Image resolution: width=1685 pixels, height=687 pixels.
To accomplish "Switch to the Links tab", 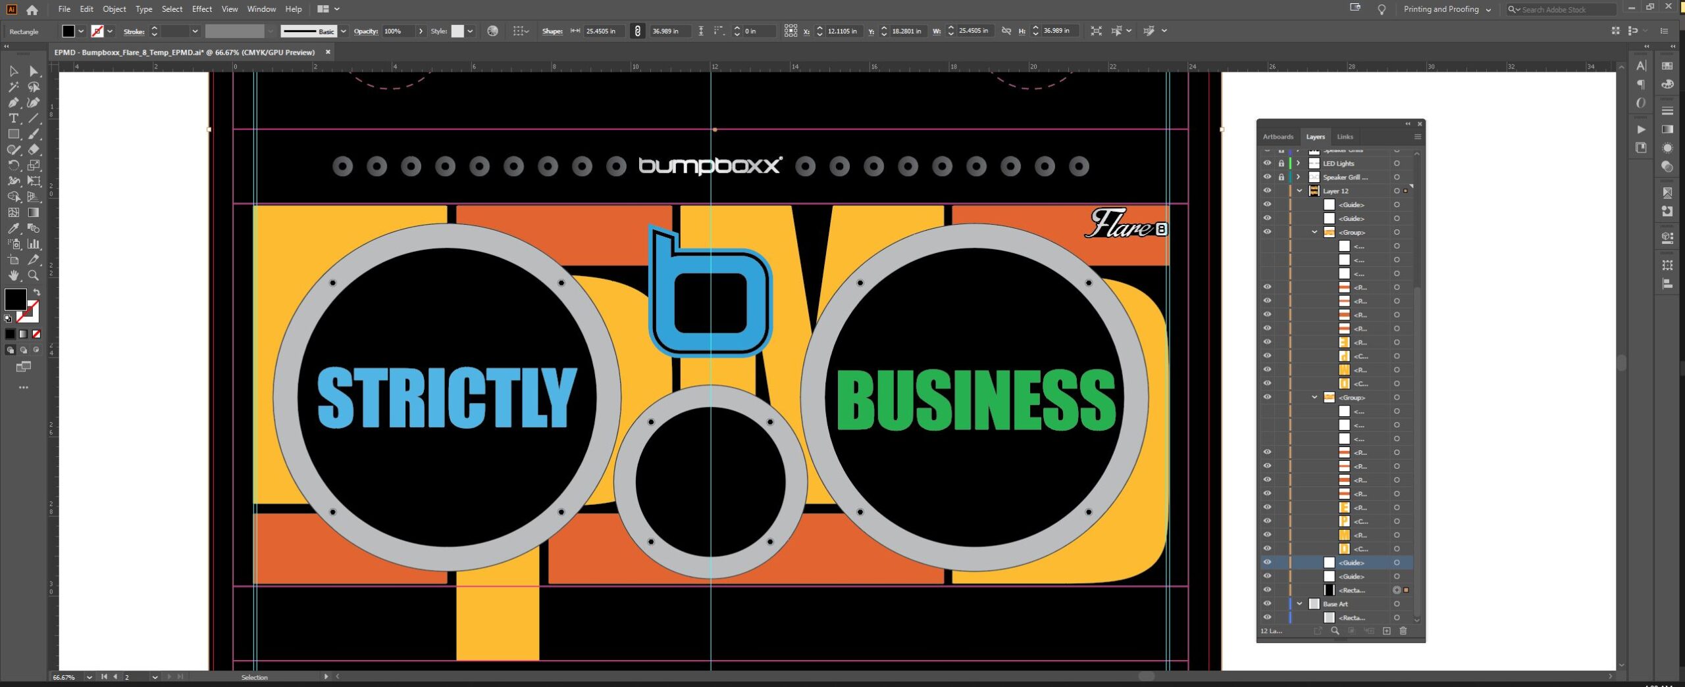I will (x=1345, y=137).
